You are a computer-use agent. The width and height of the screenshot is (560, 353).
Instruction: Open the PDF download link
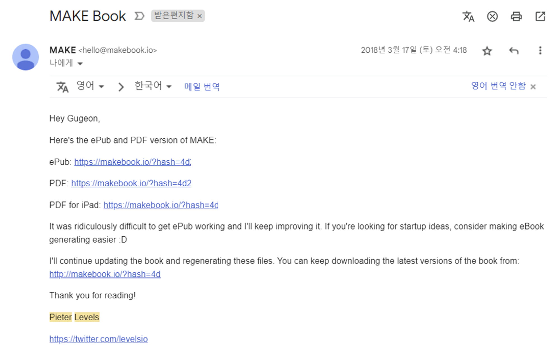pos(131,183)
